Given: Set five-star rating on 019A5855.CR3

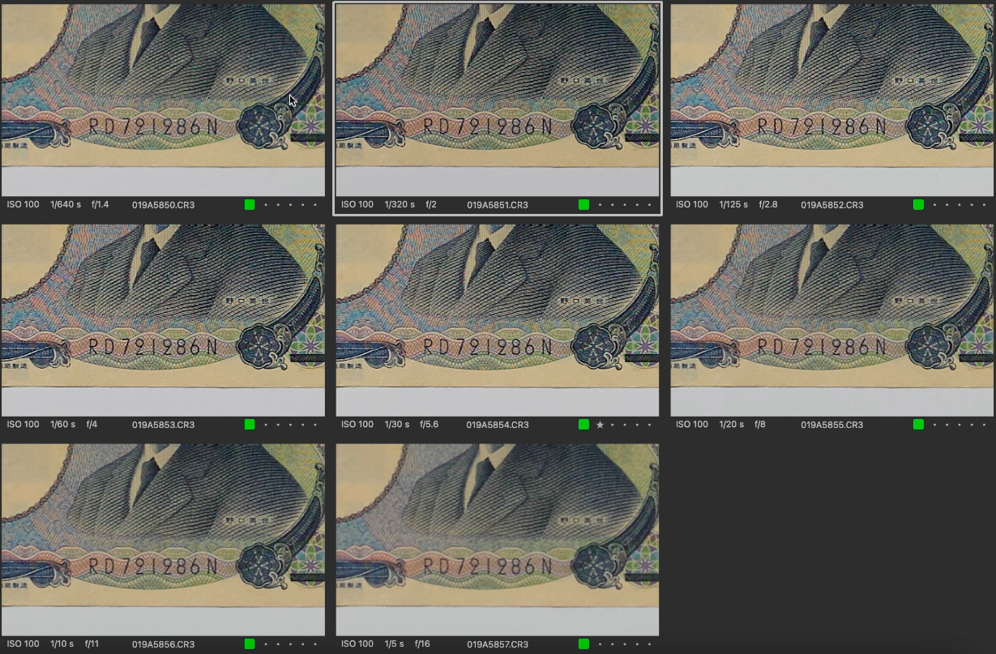Looking at the screenshot, I should click(985, 425).
